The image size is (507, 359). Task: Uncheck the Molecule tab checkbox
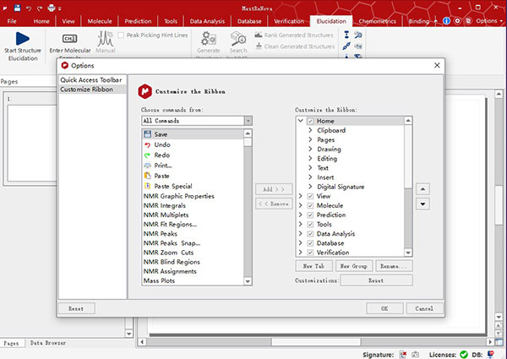(310, 205)
